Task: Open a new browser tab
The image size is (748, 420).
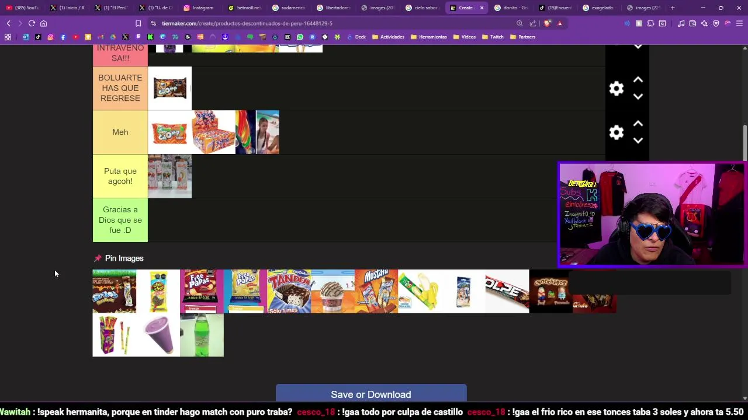Action: pos(673,8)
